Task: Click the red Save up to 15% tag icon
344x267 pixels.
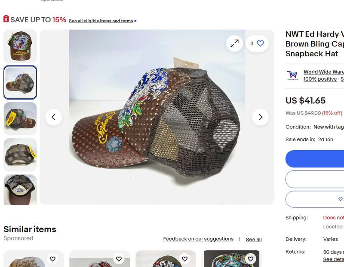Action: point(6,19)
